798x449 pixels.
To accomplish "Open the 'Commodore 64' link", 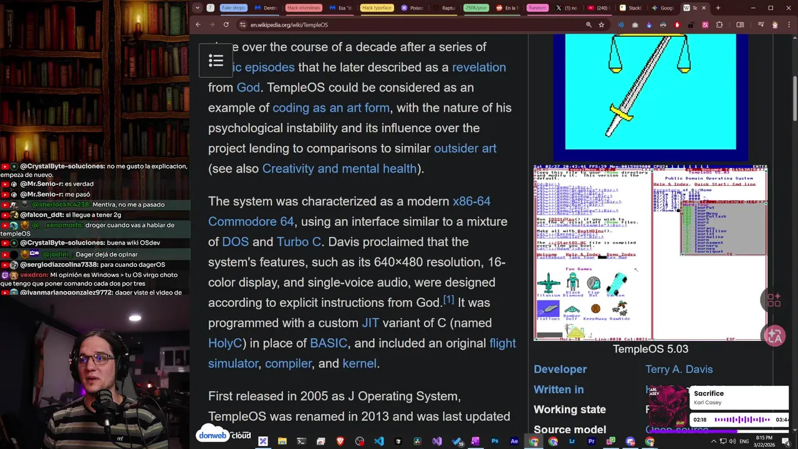I will click(x=251, y=221).
